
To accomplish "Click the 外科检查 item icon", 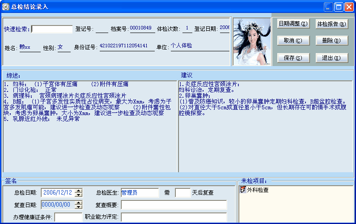I will click(243, 190).
